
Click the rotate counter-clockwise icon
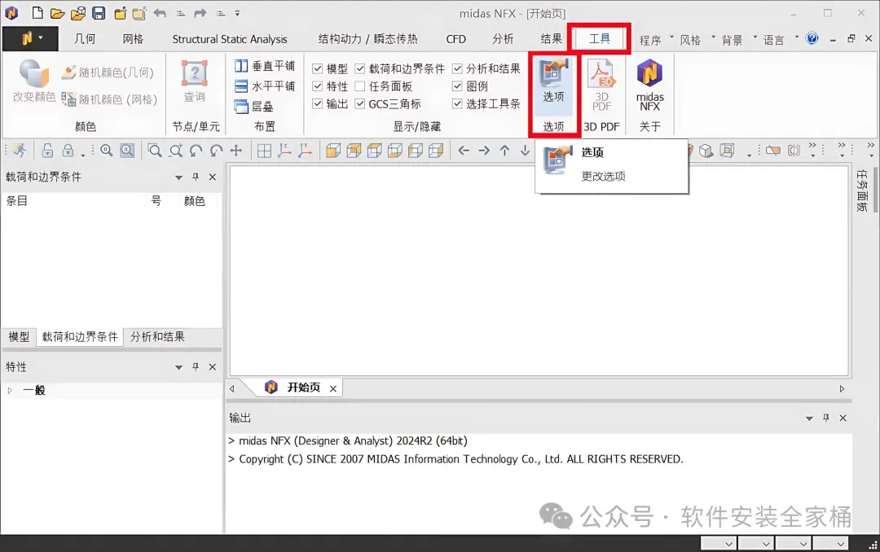[196, 151]
